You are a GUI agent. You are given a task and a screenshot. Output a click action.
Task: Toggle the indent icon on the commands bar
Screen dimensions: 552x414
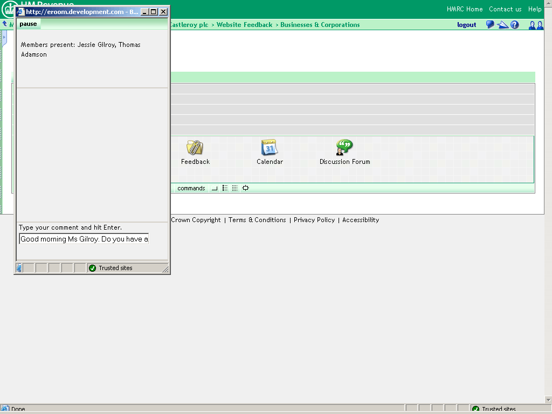click(215, 188)
